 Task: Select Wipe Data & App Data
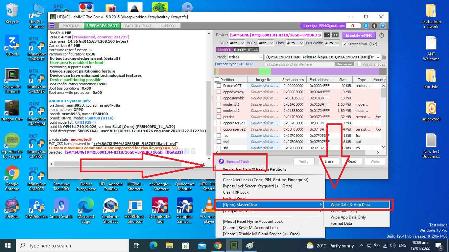[356, 205]
